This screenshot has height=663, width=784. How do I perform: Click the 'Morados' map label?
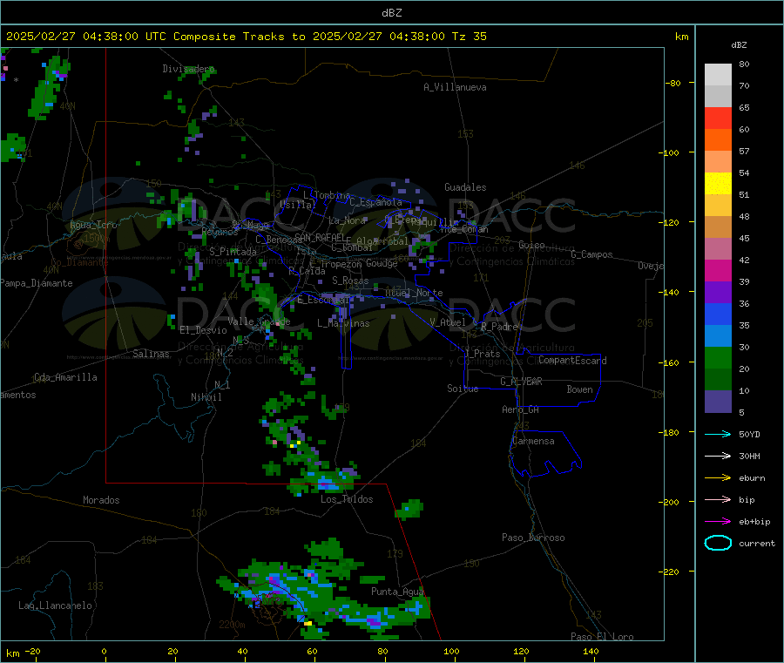pos(101,500)
